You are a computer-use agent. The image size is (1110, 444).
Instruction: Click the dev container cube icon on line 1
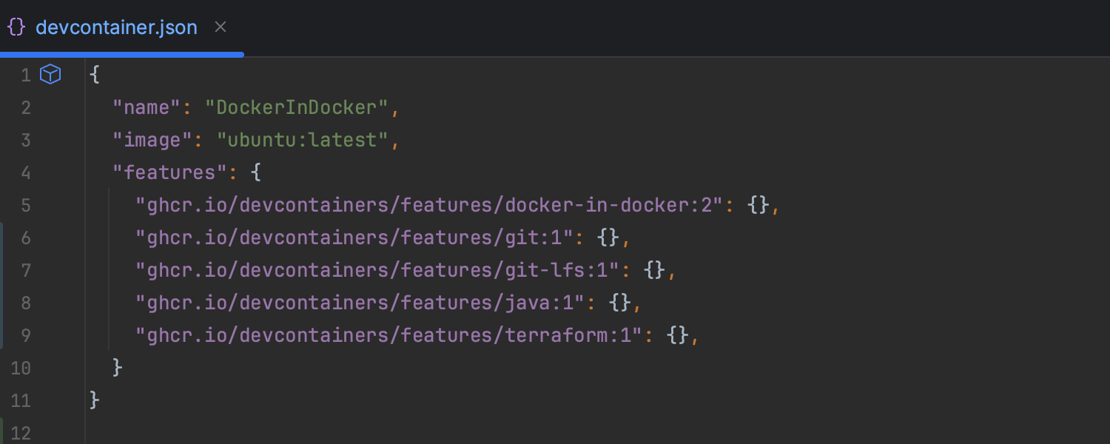(x=50, y=74)
